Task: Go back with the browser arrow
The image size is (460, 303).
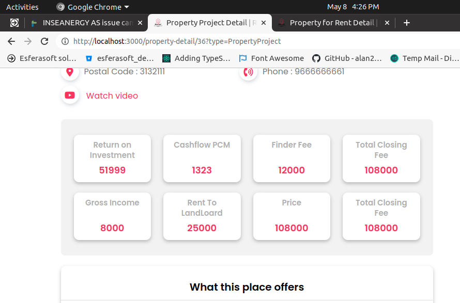Action: click(11, 41)
